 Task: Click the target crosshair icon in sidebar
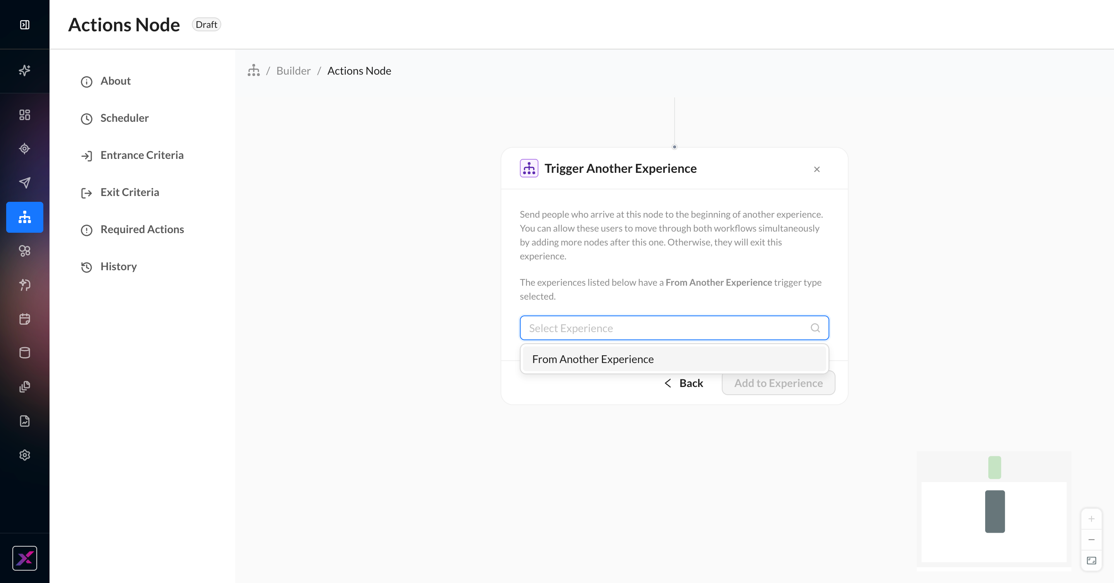(25, 149)
